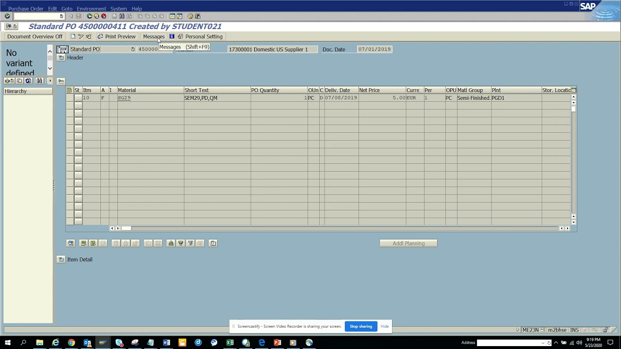Open the Standard PO document type dropdown

click(132, 49)
